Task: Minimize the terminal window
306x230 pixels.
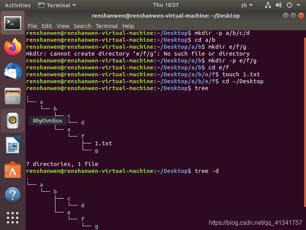Action: click(x=285, y=16)
